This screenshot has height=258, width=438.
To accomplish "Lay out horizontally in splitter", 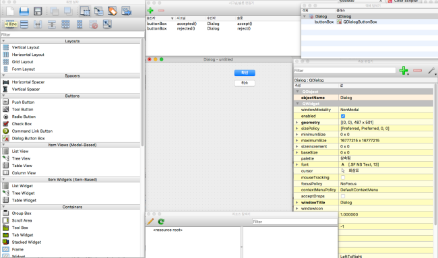I will (x=38, y=24).
